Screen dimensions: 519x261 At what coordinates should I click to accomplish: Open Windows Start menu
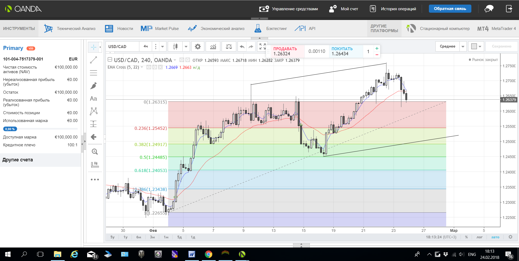8,254
